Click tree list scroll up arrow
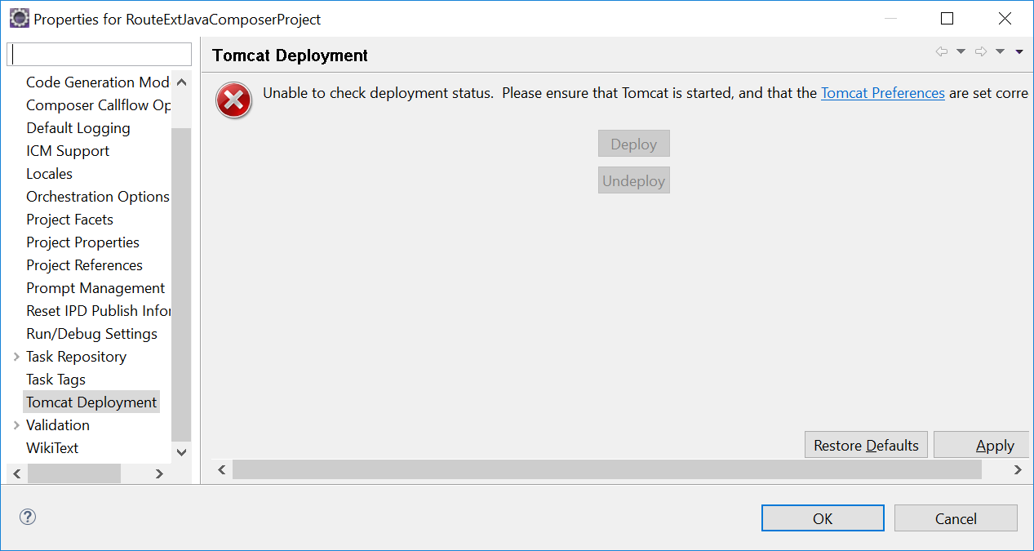 pyautogui.click(x=181, y=82)
